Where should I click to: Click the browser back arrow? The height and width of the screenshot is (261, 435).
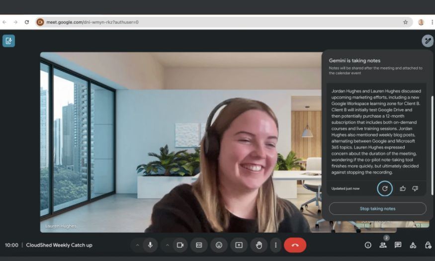pos(4,22)
